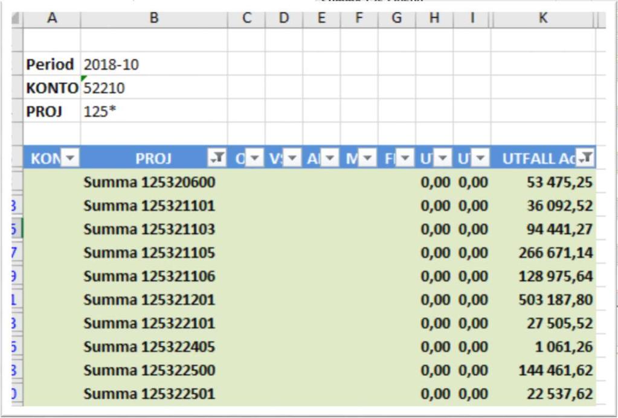Open the filter dropdown in column C
The height and width of the screenshot is (418, 618).
tap(256, 159)
